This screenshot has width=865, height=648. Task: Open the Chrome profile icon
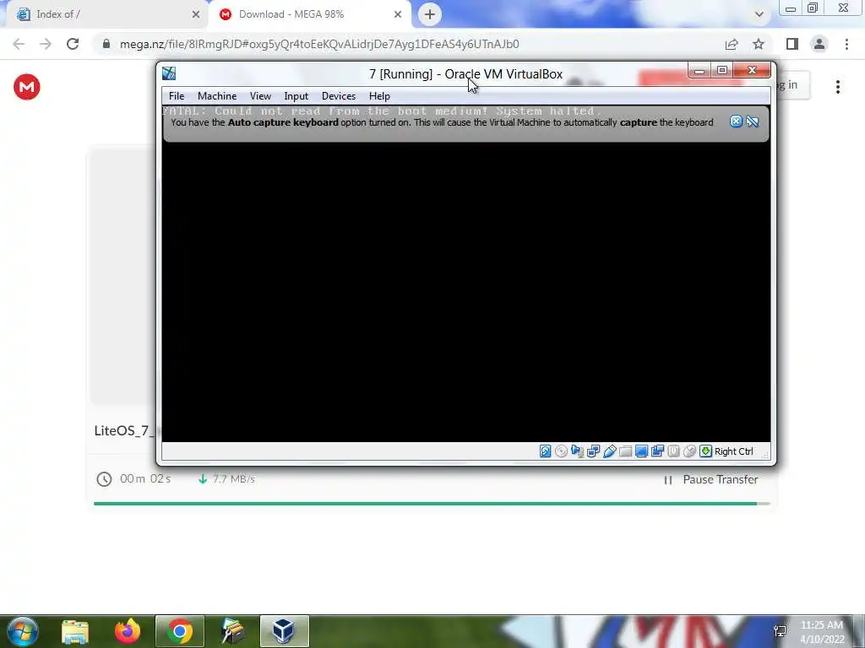coord(819,44)
